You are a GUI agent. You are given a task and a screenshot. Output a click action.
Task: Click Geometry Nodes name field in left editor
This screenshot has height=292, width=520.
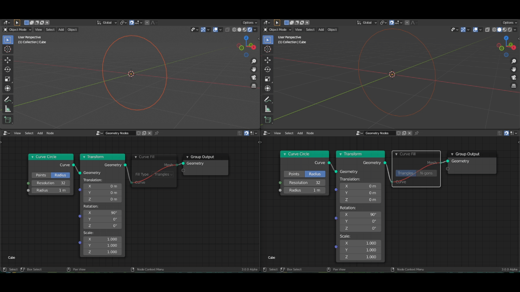click(120, 133)
